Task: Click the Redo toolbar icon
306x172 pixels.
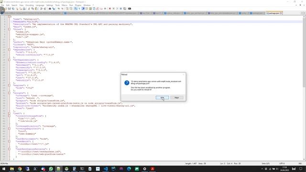Action: [x=45, y=9]
